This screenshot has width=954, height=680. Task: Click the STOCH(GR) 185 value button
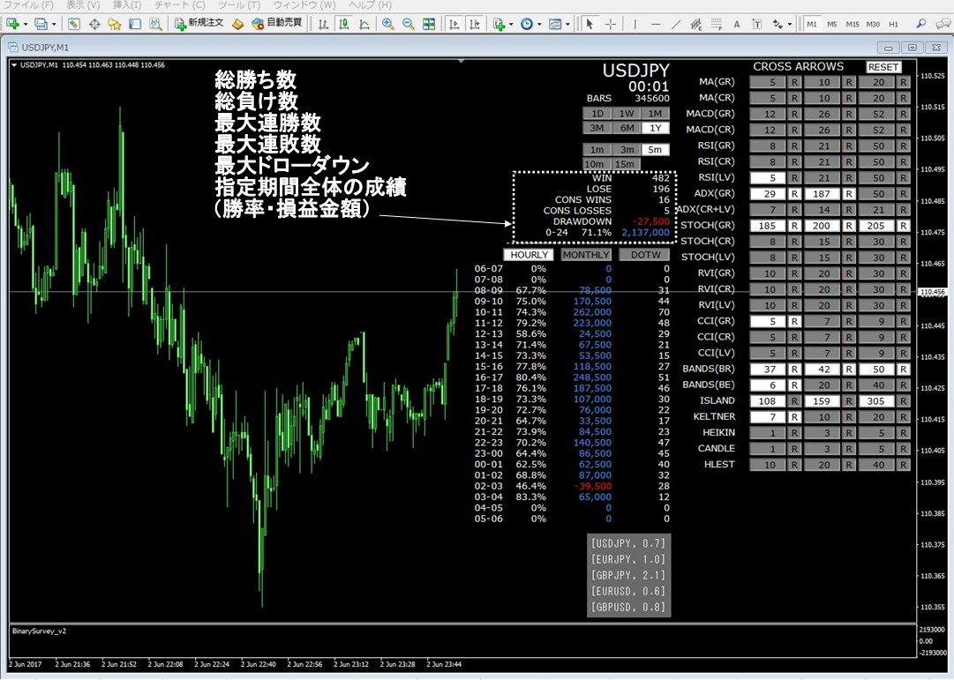[768, 226]
